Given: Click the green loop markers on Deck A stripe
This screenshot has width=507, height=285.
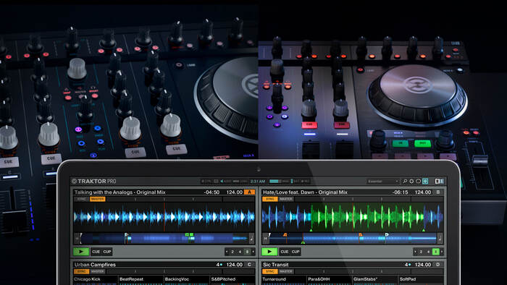Looking at the screenshot, I should coord(189,234).
